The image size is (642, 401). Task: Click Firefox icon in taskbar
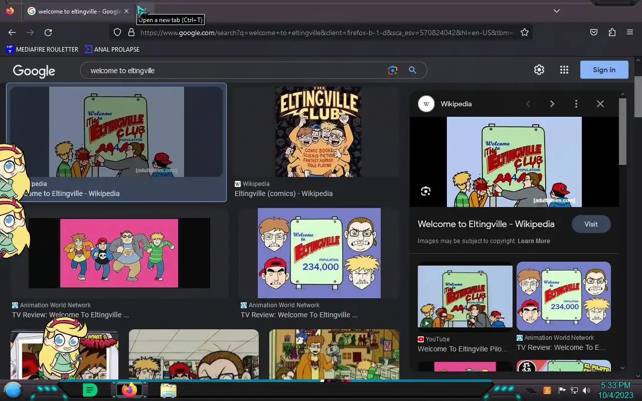(x=129, y=389)
